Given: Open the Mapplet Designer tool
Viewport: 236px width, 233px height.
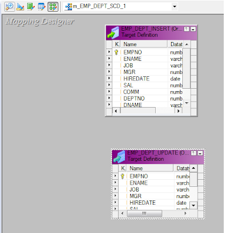Looking at the screenshot, I should pyautogui.click(x=42, y=7).
